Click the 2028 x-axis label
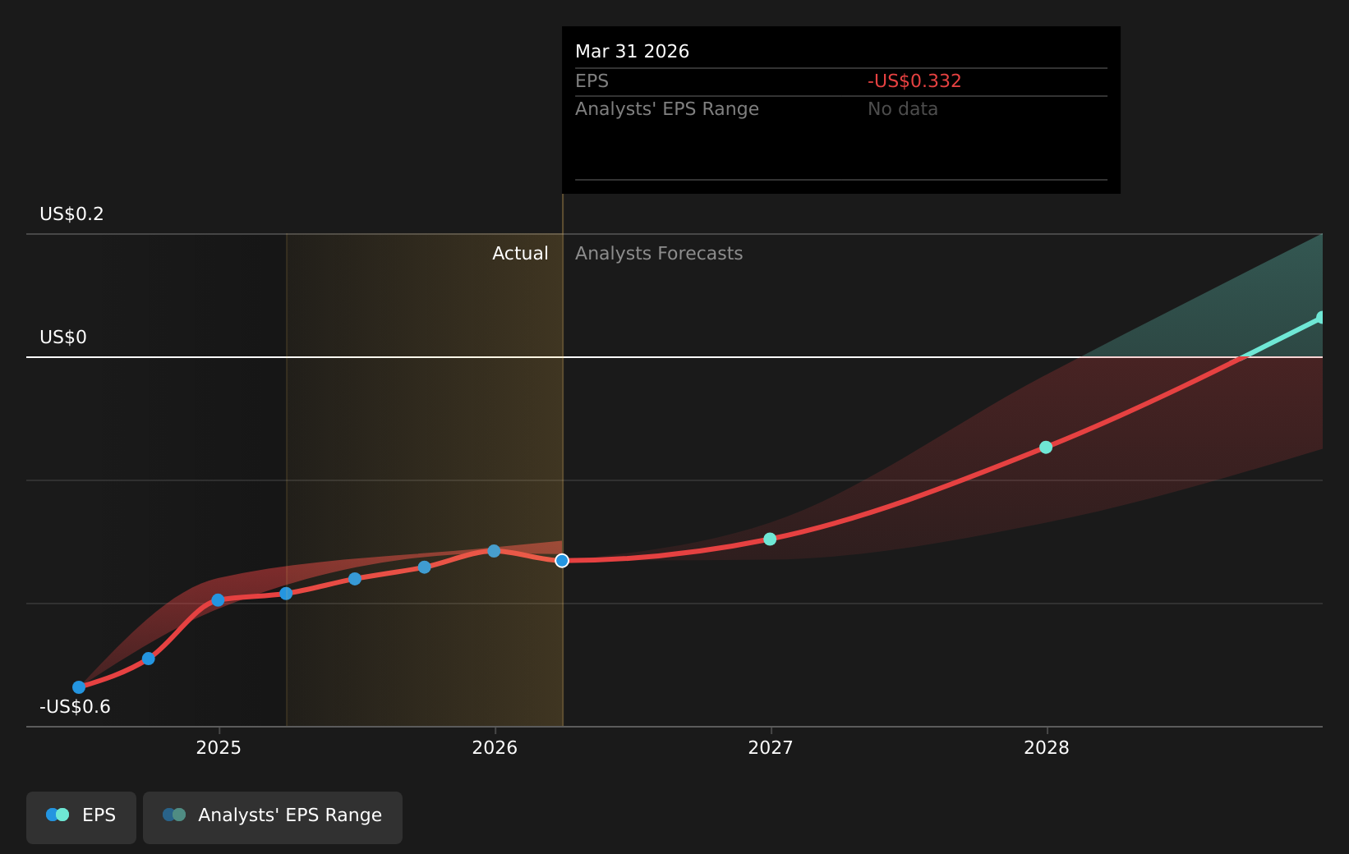 (1047, 747)
